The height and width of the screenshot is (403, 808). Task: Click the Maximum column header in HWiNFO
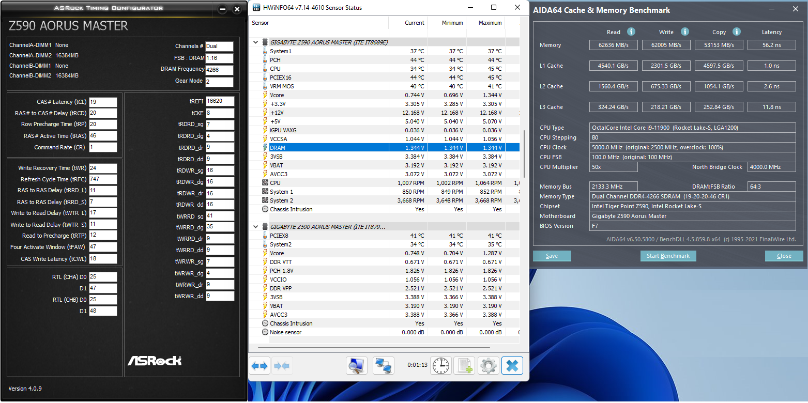[x=485, y=23]
